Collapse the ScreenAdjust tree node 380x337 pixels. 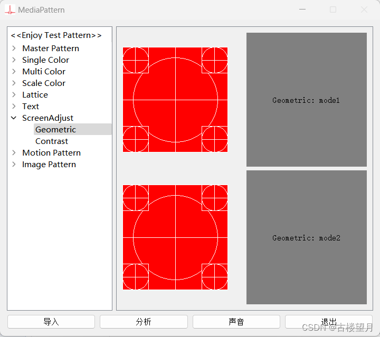14,118
